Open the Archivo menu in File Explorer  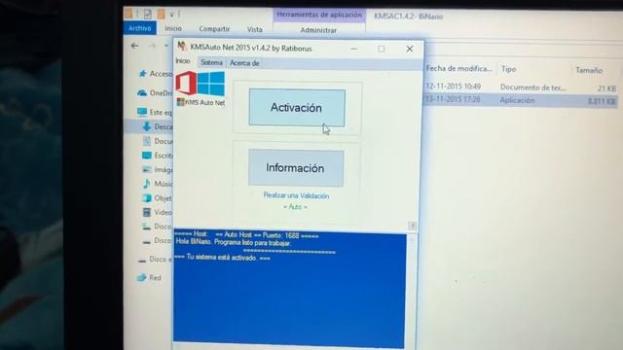pos(140,28)
